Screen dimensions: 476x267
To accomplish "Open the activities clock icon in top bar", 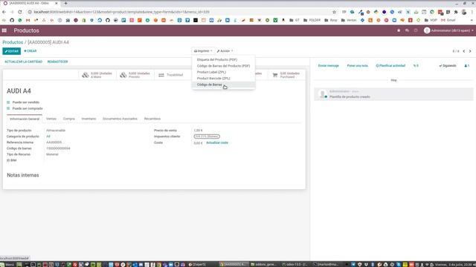I will click(416, 30).
